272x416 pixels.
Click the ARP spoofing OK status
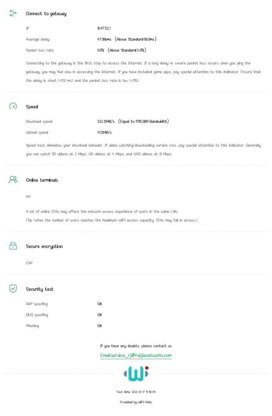100,304
